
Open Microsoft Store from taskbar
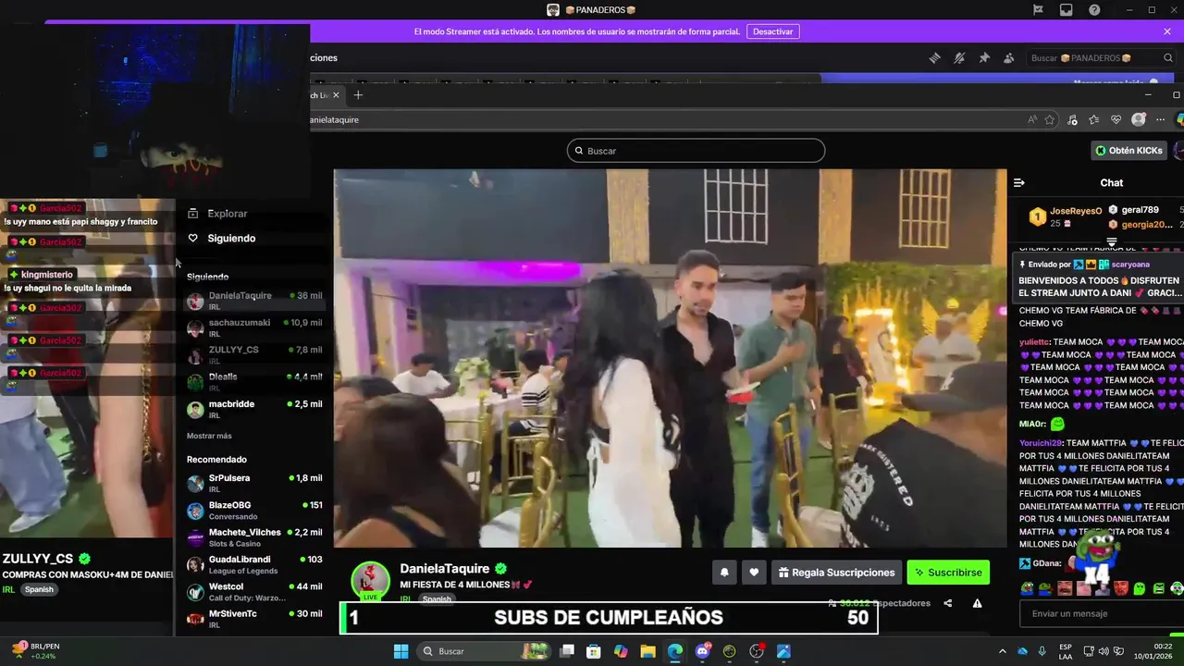click(x=594, y=651)
